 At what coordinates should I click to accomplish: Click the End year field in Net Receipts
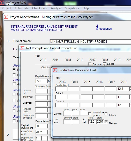(x=41, y=104)
